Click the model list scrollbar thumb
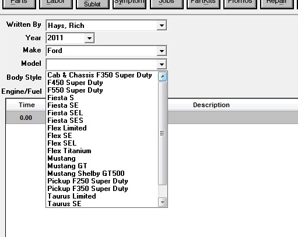Image resolution: width=298 pixels, height=237 pixels. point(163,133)
